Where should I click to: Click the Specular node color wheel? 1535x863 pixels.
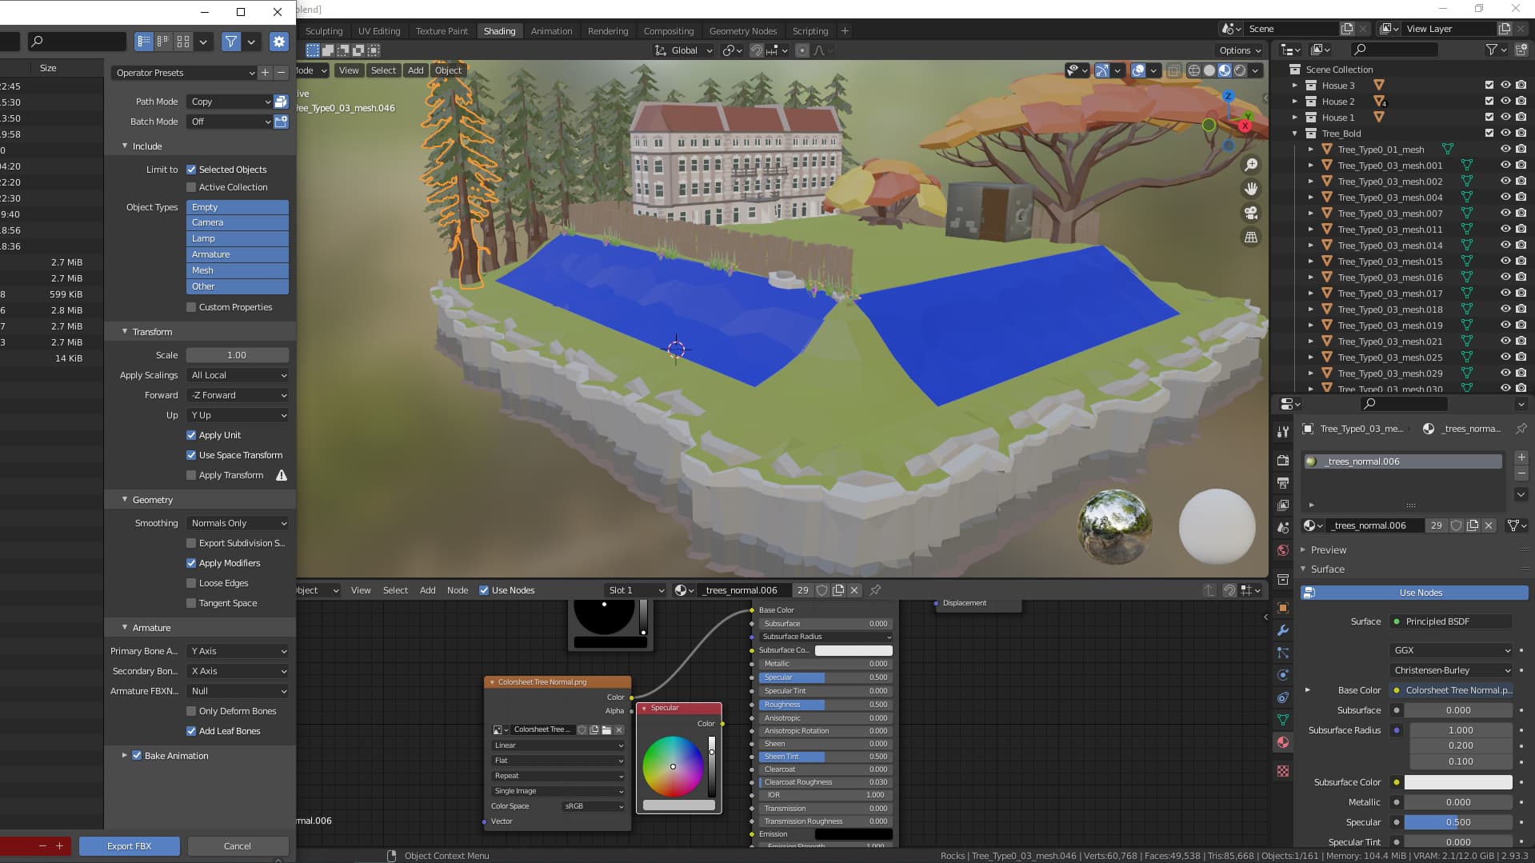[673, 766]
